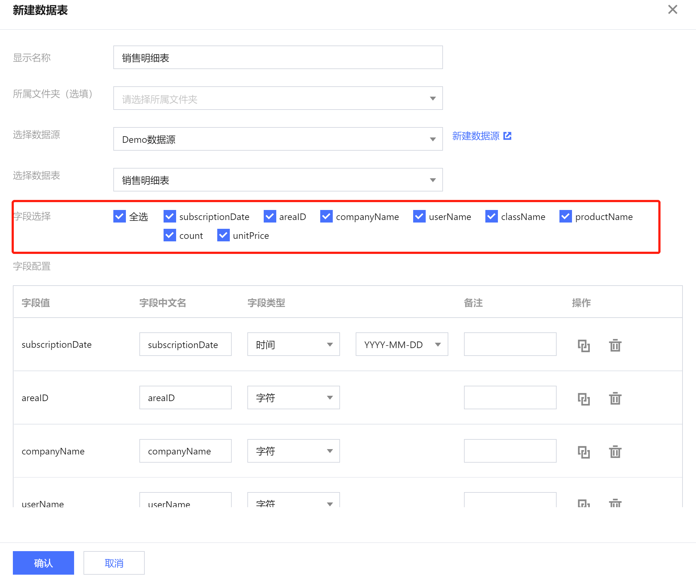Viewport: 696px width, 580px height.
Task: Close the 新建数据表 dialog
Action: (x=672, y=9)
